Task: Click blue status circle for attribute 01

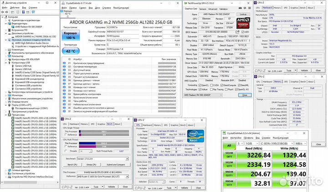Action: 64,63
